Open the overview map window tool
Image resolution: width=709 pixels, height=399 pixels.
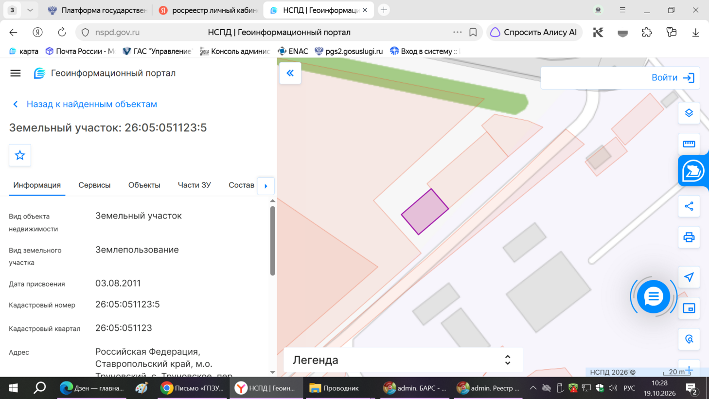tap(689, 308)
